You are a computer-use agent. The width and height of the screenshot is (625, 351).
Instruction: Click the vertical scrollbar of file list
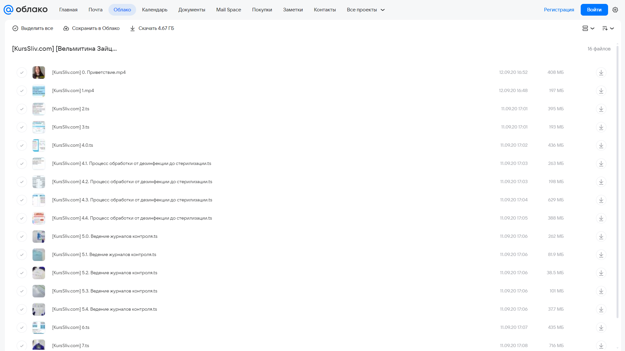tap(617, 182)
